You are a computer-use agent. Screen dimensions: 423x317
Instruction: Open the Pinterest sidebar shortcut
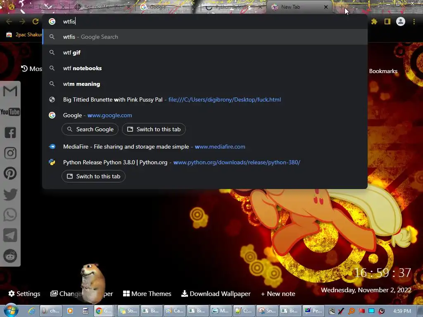click(10, 173)
